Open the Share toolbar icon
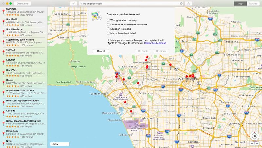Viewport: 262px width, 148px height. 189,3
